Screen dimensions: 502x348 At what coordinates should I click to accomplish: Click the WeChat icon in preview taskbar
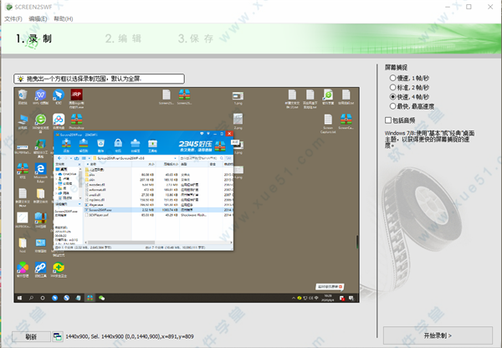pyautogui.click(x=101, y=298)
